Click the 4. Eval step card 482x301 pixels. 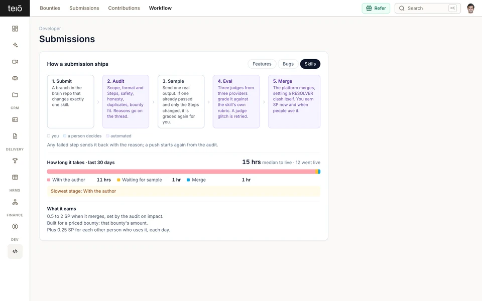pyautogui.click(x=236, y=102)
